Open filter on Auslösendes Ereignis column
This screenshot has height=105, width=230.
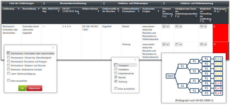(158, 11)
